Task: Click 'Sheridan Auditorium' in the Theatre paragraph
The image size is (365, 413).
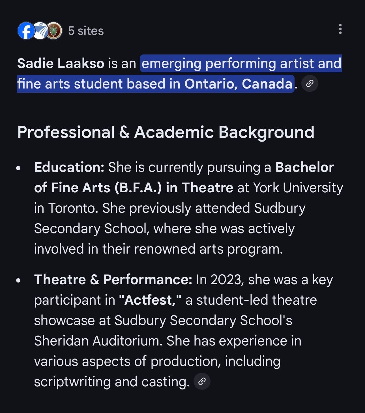Action: 98,341
